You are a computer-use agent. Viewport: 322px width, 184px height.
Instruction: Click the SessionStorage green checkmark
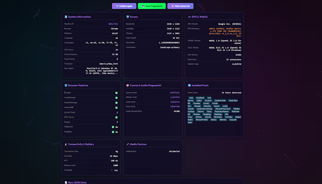point(117,103)
